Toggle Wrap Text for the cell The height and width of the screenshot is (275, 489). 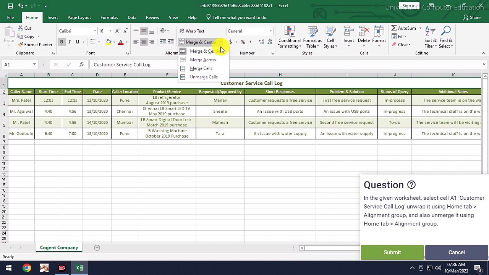[191, 31]
